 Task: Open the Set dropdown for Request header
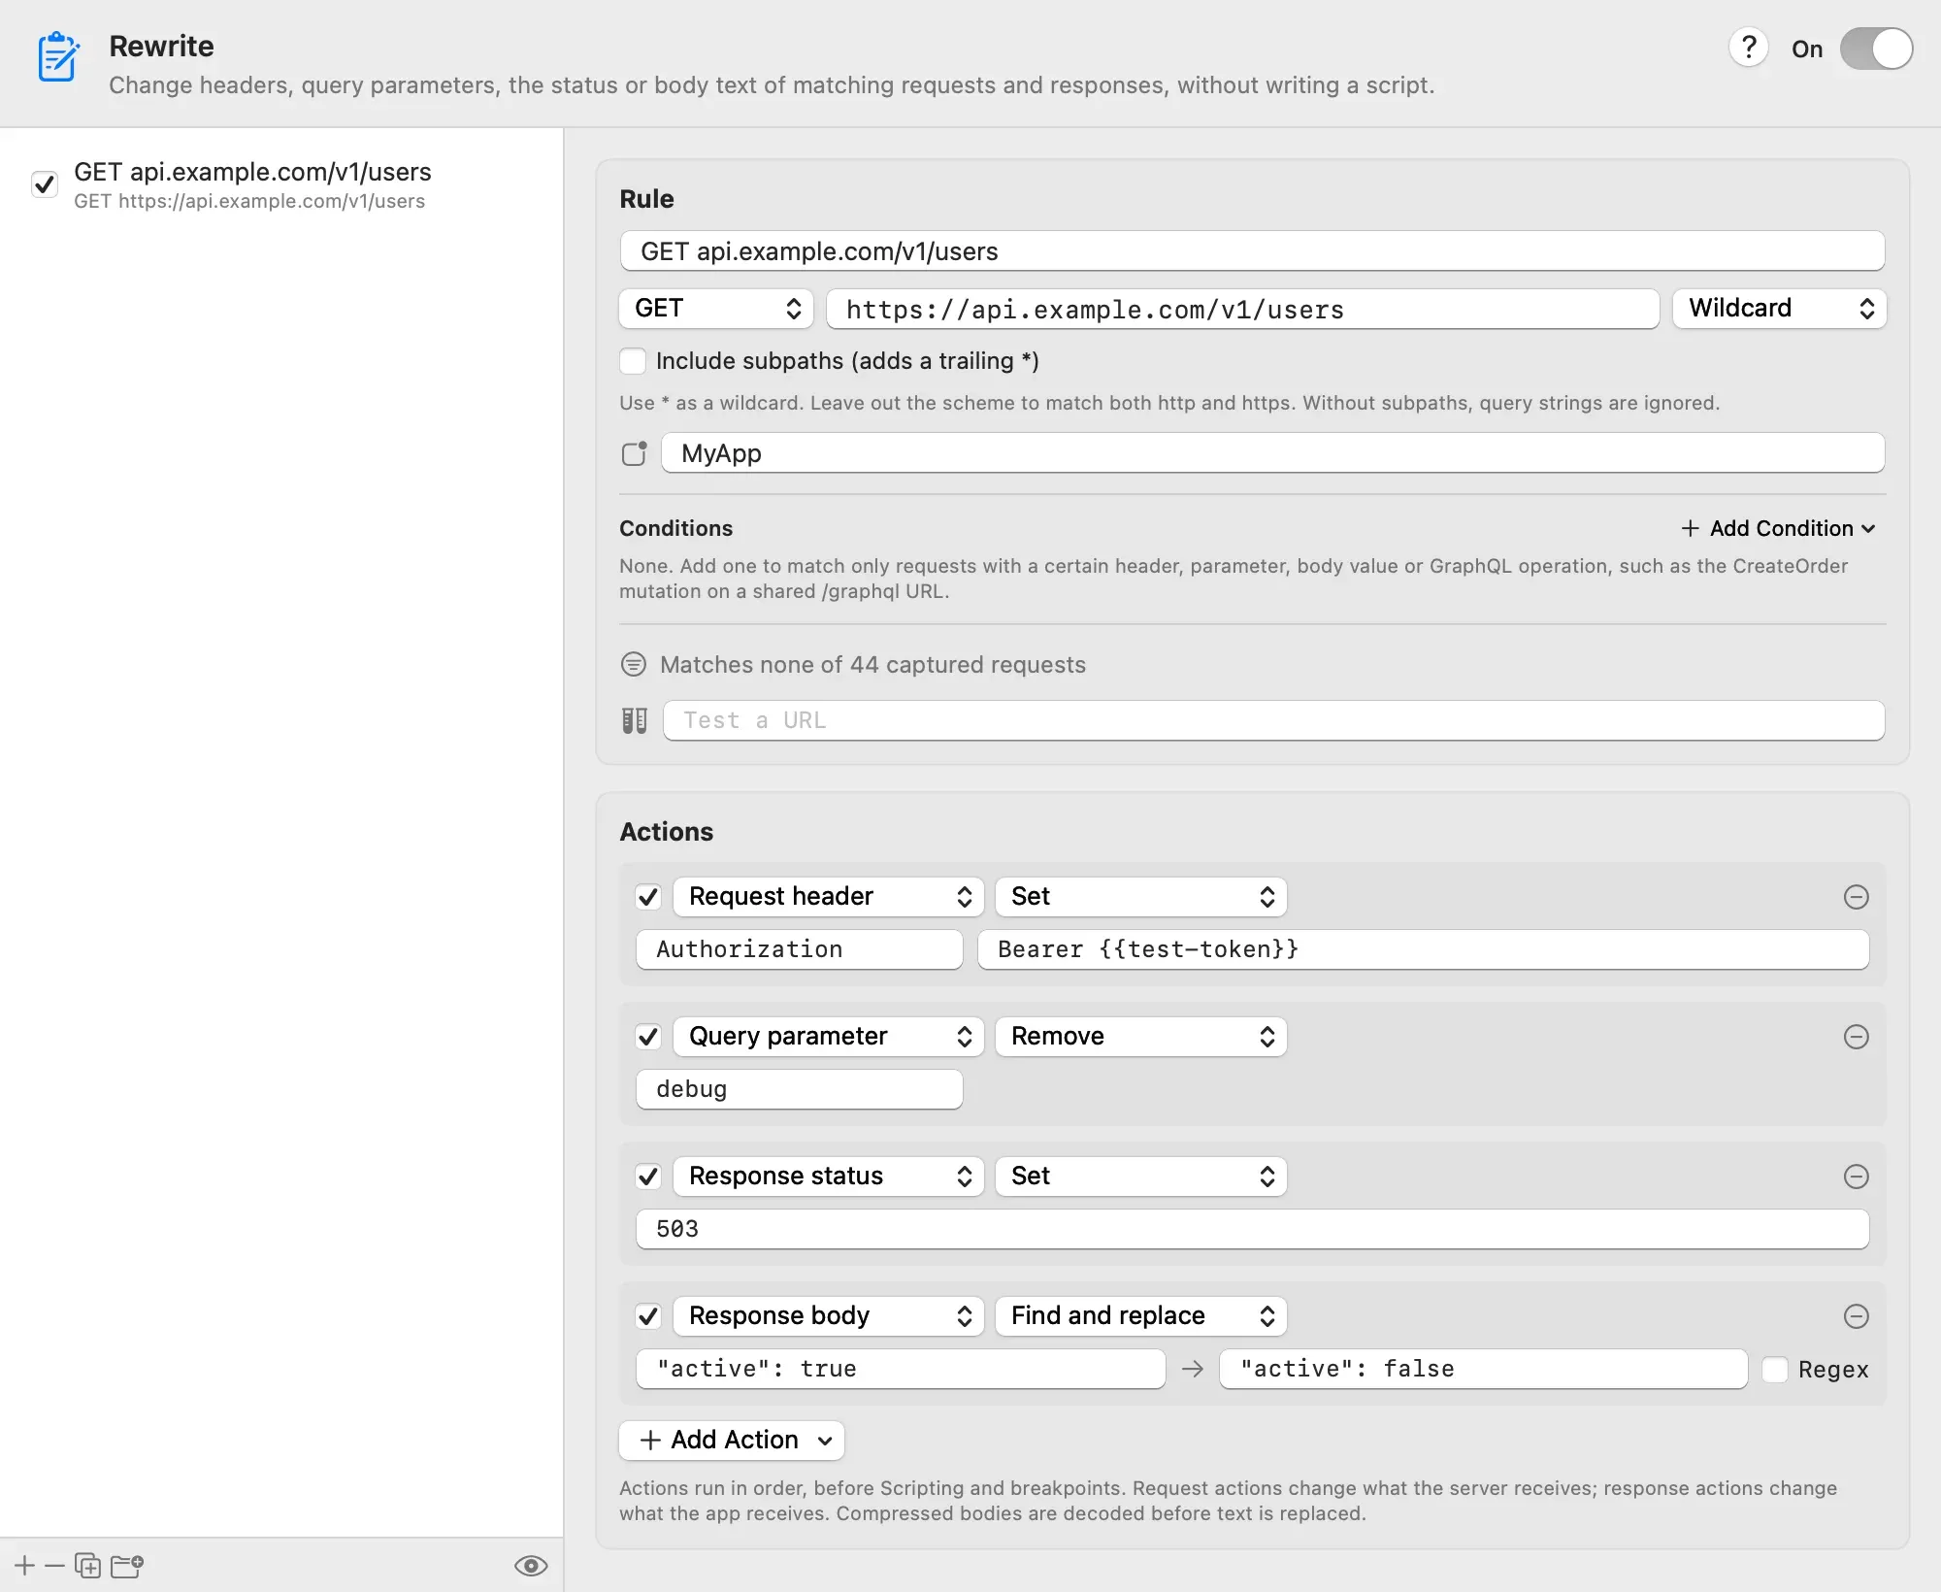click(1141, 897)
